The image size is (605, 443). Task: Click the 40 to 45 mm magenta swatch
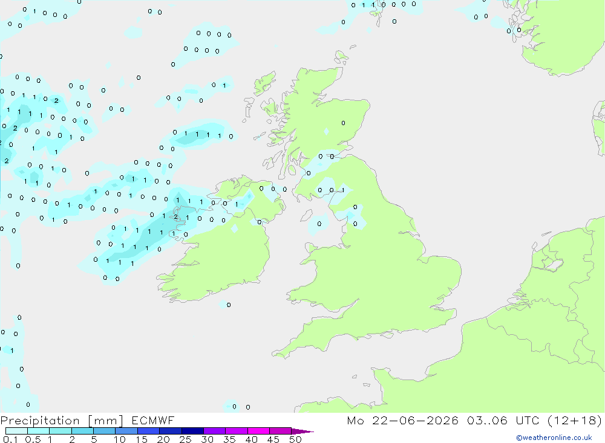[258, 431]
